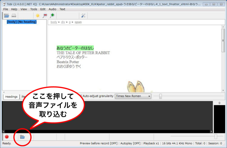Click the text Beatrix Potter

pos(68,62)
